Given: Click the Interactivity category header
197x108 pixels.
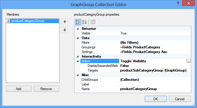Looking at the screenshot, I should tap(91, 56).
